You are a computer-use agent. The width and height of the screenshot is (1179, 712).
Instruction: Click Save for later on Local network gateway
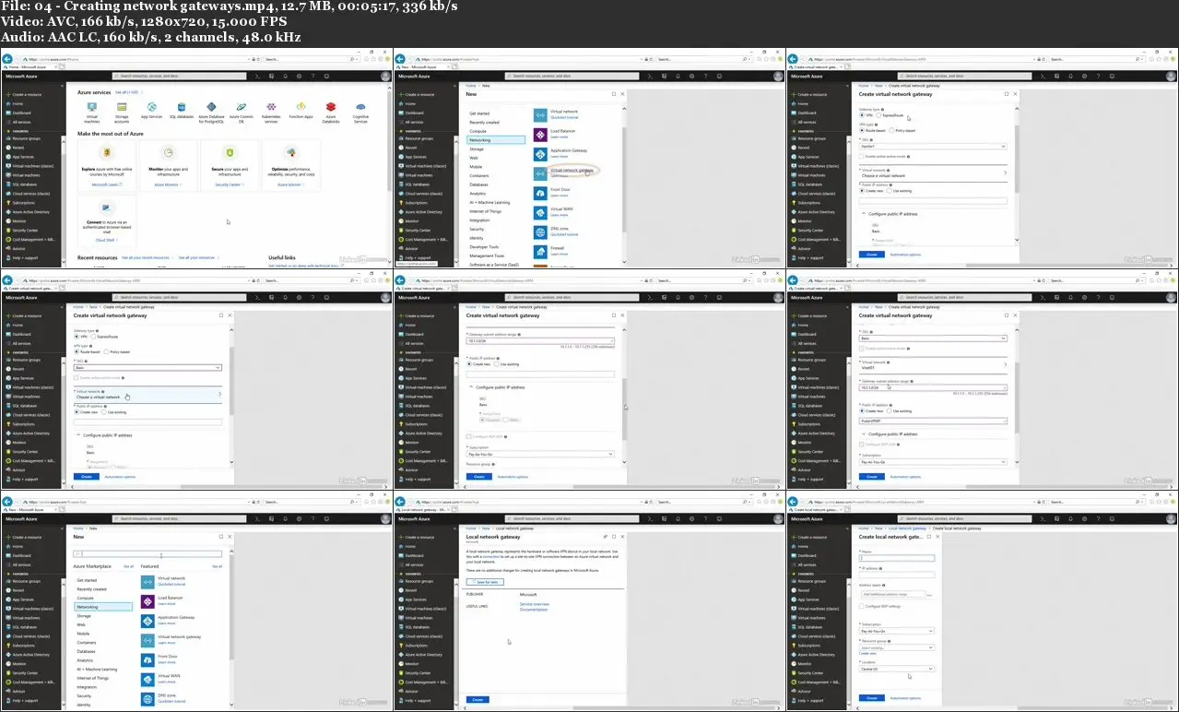(485, 583)
